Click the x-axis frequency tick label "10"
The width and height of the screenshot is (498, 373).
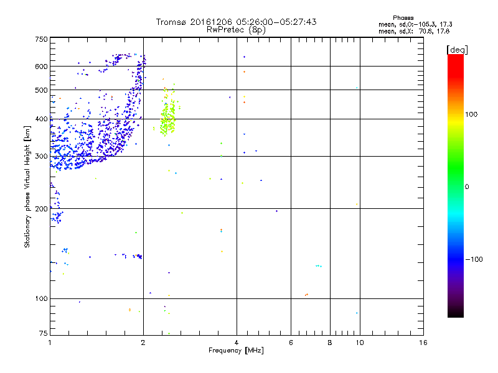360,343
